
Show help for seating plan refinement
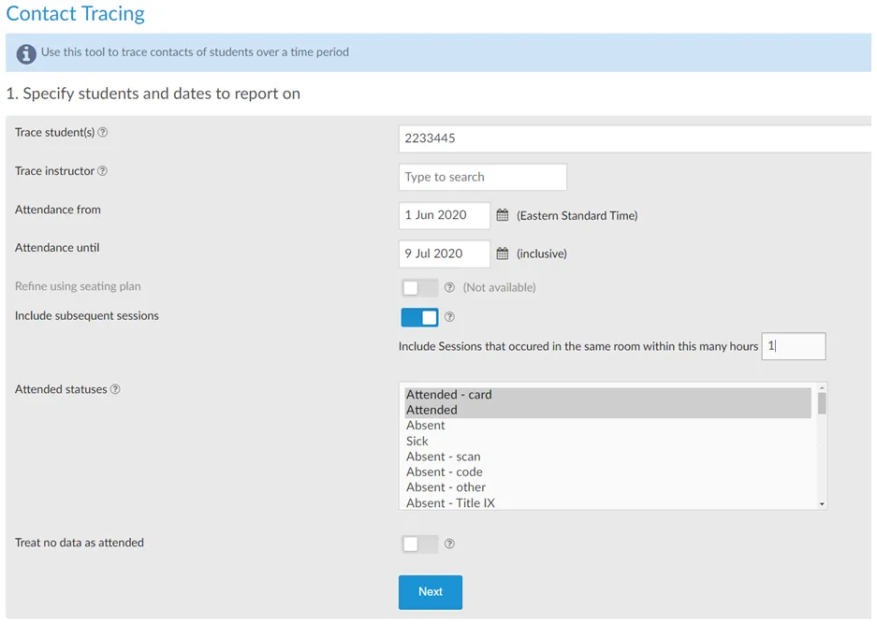tap(449, 287)
